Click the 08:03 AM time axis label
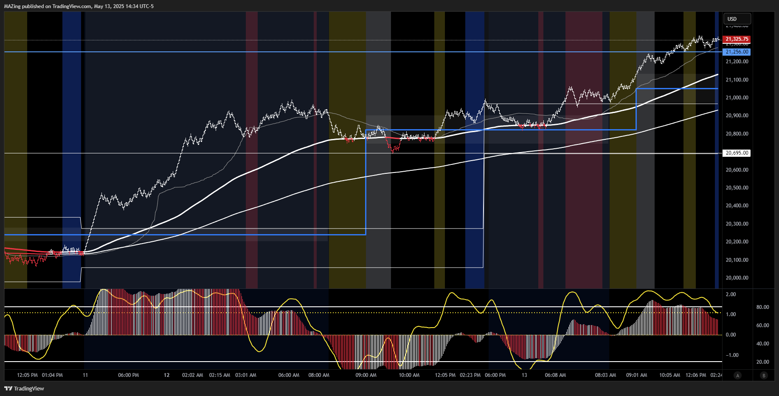779x396 pixels. (x=605, y=375)
